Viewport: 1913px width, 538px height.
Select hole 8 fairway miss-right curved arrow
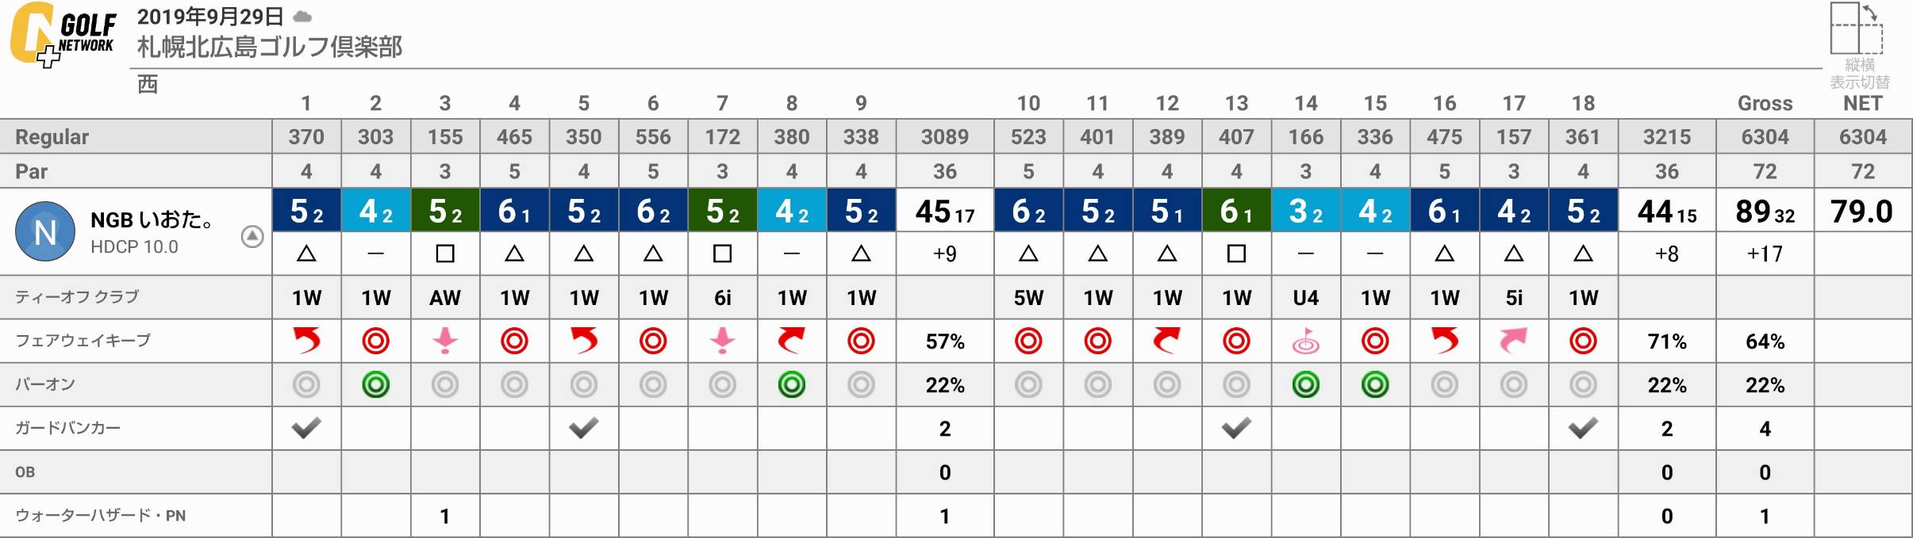pos(791,341)
